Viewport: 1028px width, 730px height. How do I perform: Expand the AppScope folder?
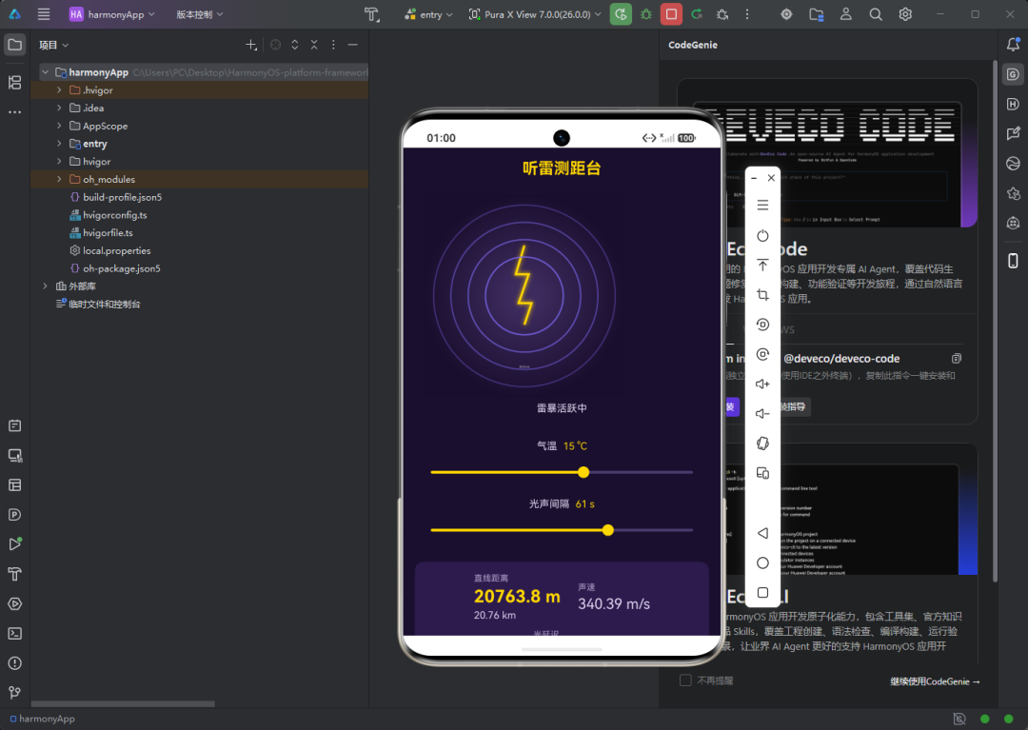(59, 126)
